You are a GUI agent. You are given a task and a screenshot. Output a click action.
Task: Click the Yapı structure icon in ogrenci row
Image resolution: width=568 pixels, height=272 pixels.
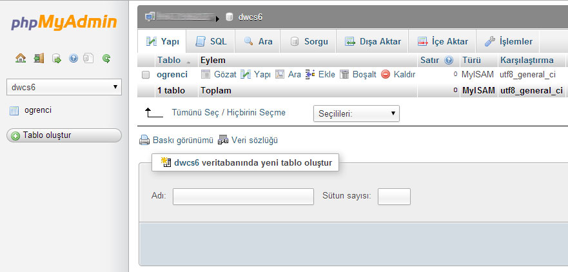246,75
